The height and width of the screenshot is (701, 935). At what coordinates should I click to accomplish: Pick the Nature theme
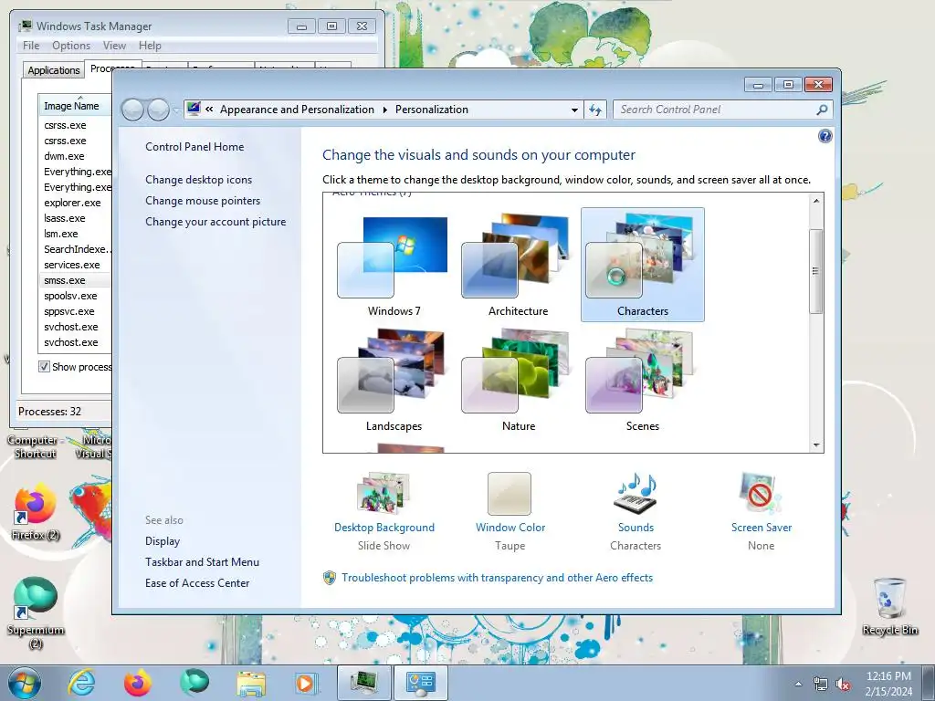tap(518, 381)
